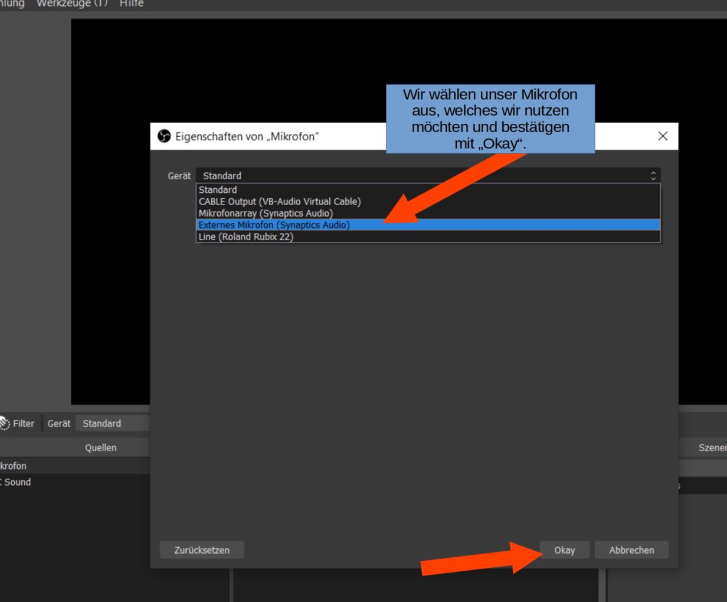Click the Abbrechen button
Image resolution: width=727 pixels, height=602 pixels.
631,550
